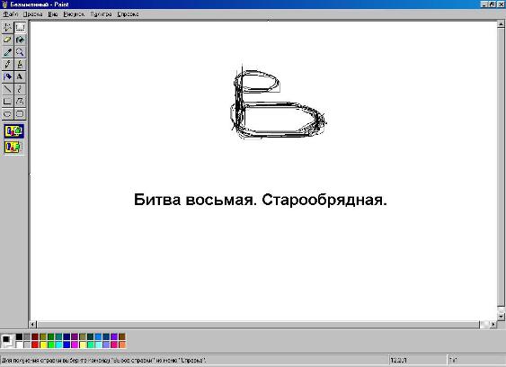Click the horizontal scrollbar thumb
506x367 pixels.
pyautogui.click(x=259, y=324)
